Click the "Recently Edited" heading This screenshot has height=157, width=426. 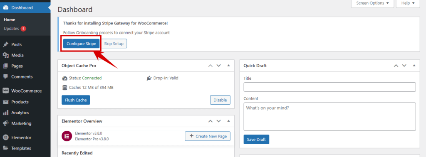pos(77,153)
